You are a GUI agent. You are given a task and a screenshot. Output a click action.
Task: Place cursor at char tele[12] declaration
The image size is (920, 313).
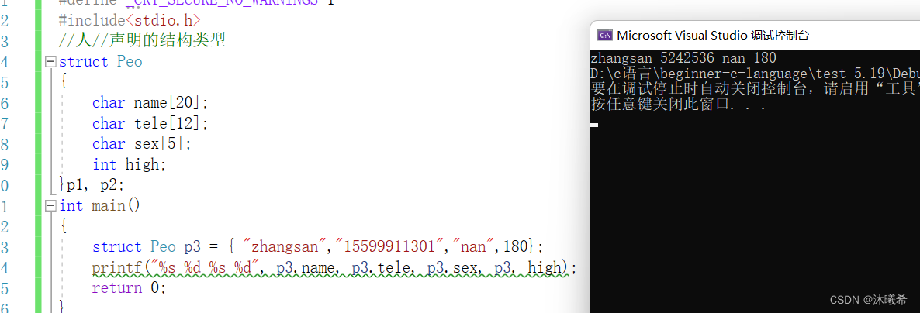coord(150,124)
